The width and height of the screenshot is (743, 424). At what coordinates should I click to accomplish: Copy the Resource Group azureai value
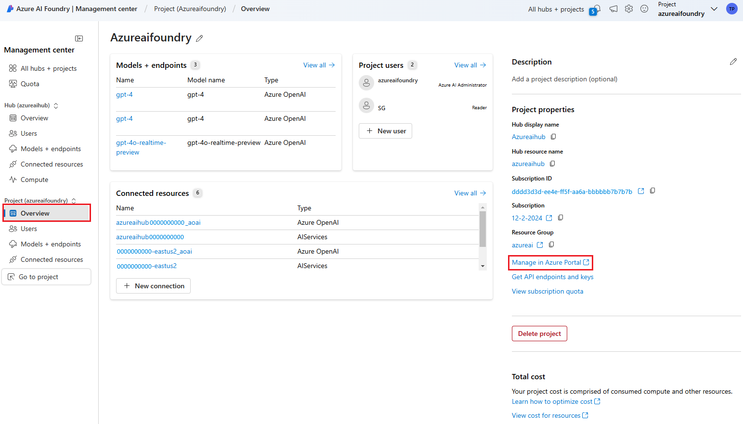pyautogui.click(x=551, y=244)
